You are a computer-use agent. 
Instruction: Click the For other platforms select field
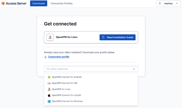(91, 69)
